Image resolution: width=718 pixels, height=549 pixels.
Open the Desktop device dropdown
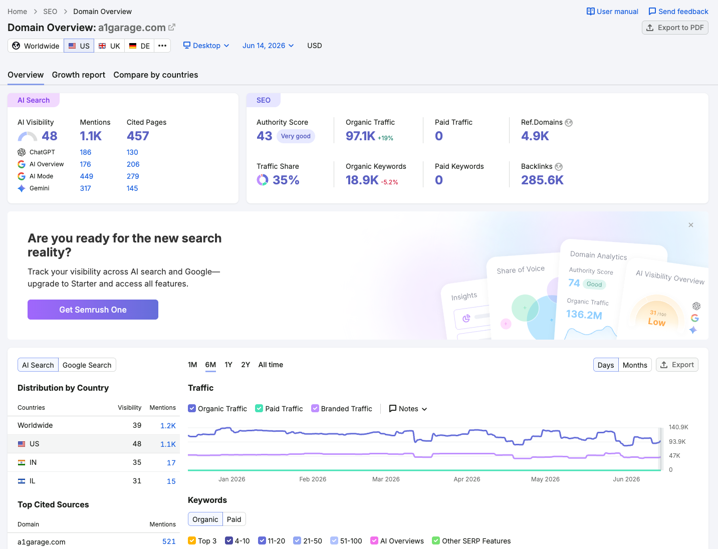tap(206, 46)
